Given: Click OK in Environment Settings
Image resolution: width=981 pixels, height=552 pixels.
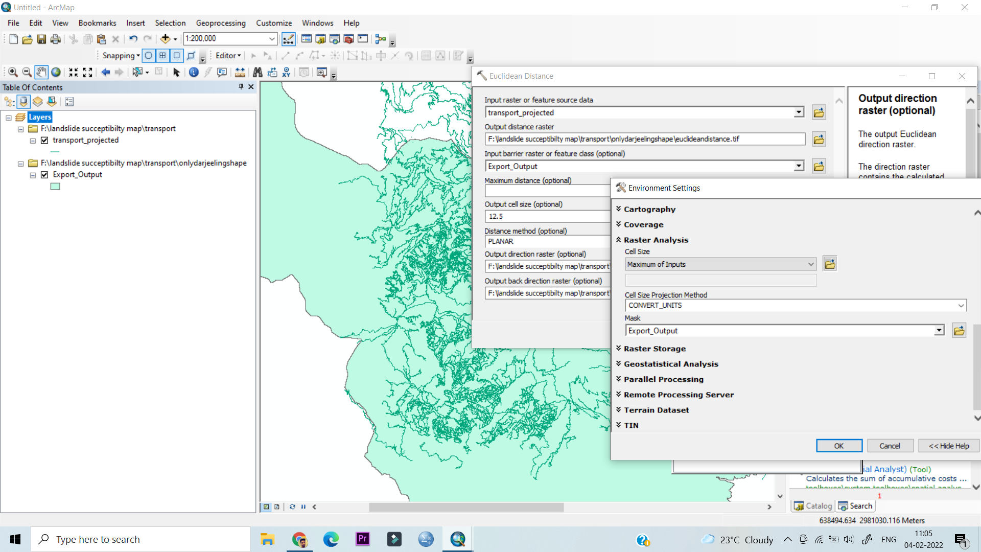Looking at the screenshot, I should [838, 445].
